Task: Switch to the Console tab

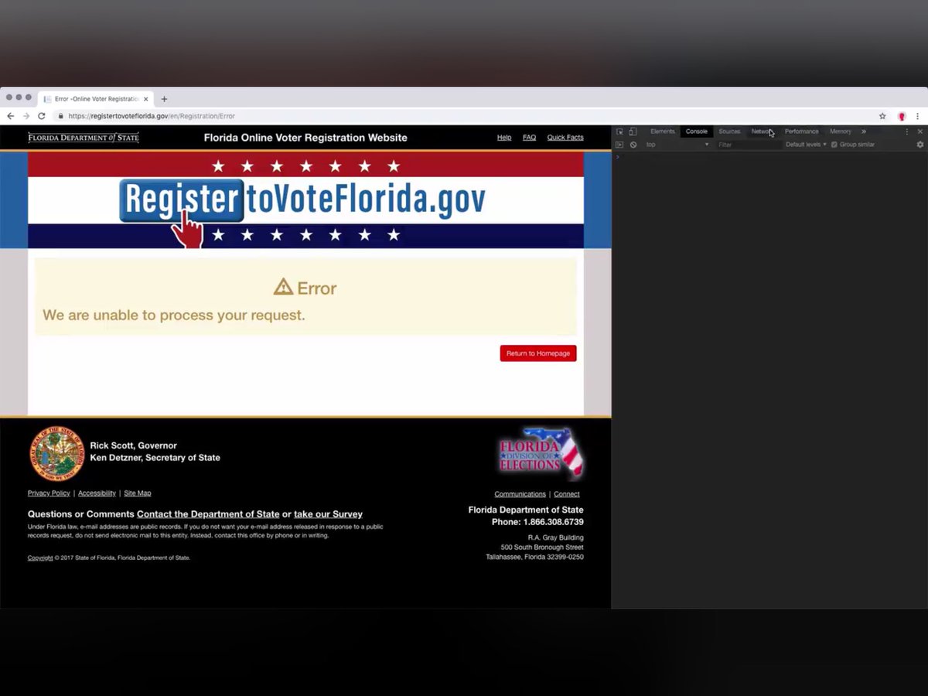Action: [x=697, y=131]
